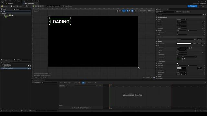207x116 pixels.
Task: Open the Font Family dropdown
Action: click(x=182, y=48)
